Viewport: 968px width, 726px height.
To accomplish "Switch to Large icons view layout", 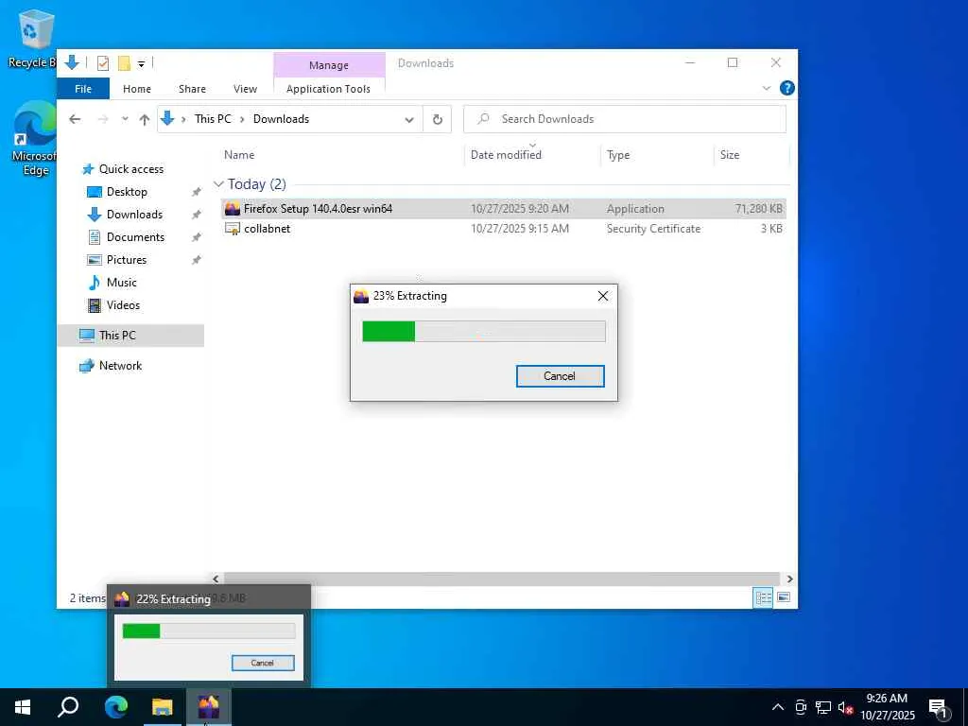I will pyautogui.click(x=784, y=597).
